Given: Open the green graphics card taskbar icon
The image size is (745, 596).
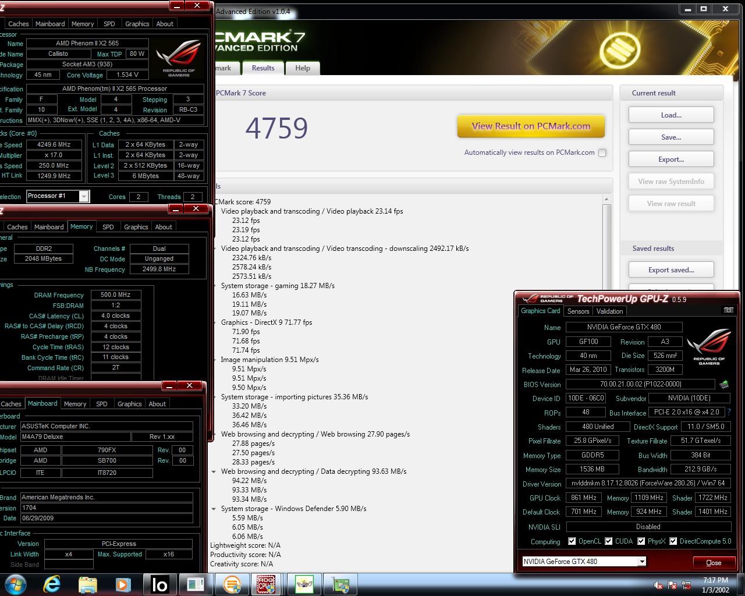Looking at the screenshot, I should click(340, 584).
